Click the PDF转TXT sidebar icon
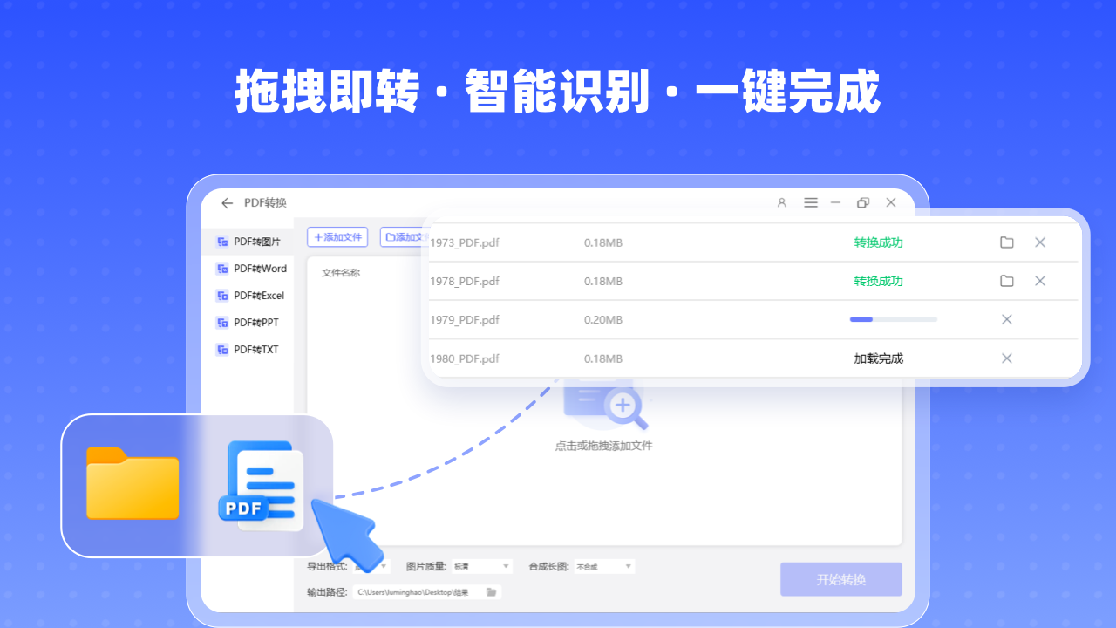The height and width of the screenshot is (628, 1116). (221, 349)
